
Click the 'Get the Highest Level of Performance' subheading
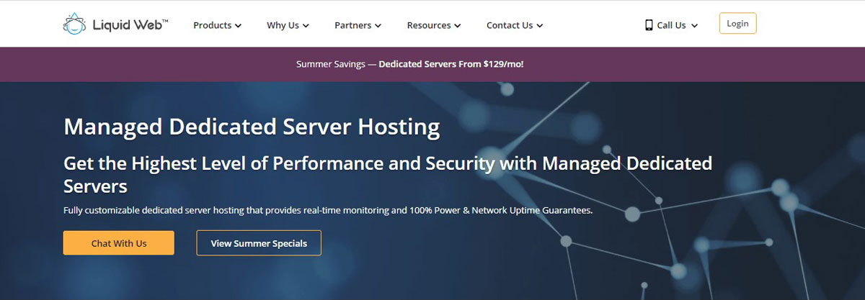coord(388,174)
